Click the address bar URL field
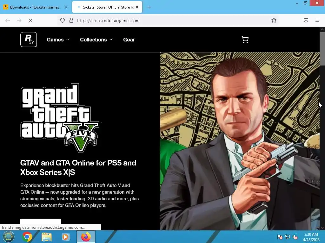The height and width of the screenshot is (243, 325). coord(168,21)
